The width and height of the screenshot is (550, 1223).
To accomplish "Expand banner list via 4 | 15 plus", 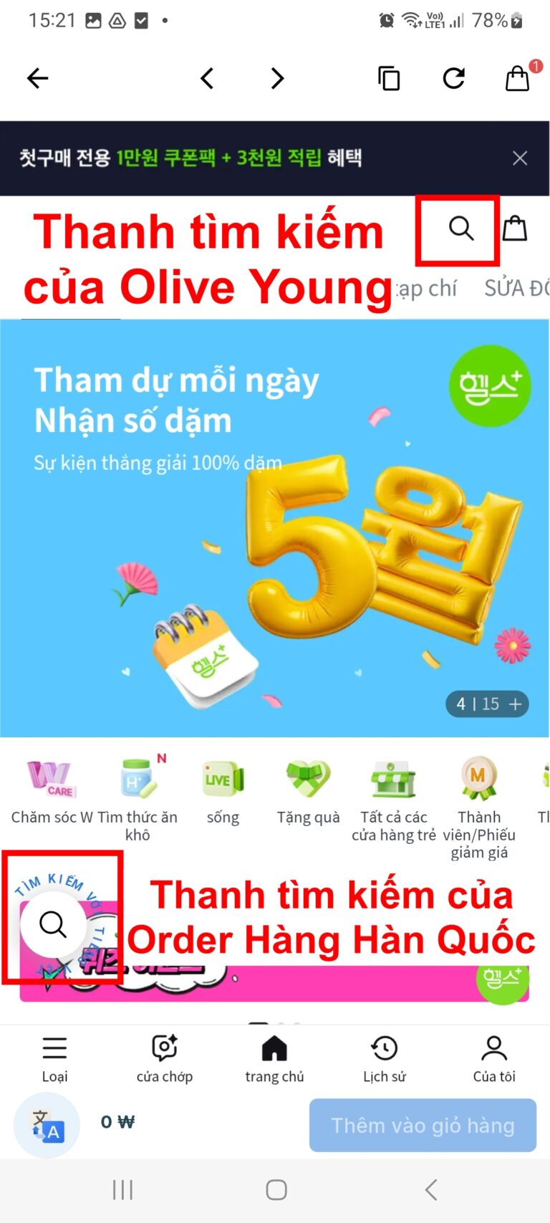I will click(x=488, y=704).
